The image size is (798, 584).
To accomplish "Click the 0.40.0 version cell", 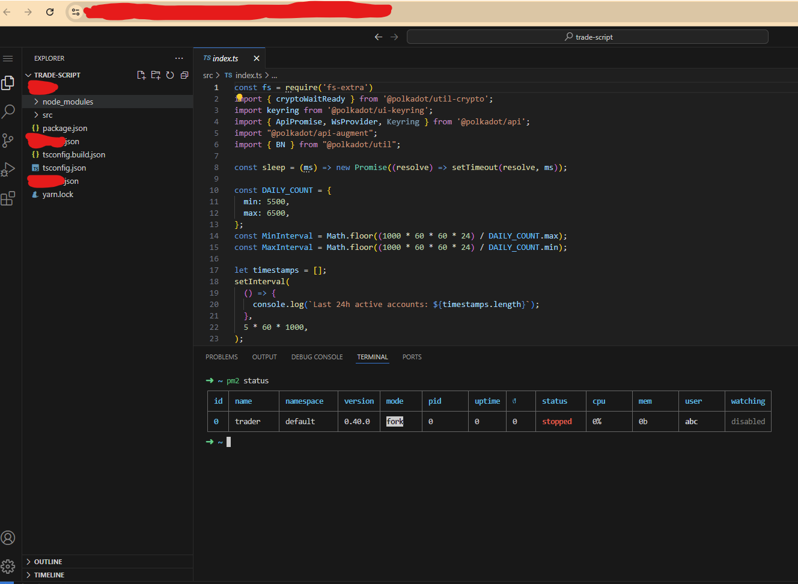I will click(357, 421).
